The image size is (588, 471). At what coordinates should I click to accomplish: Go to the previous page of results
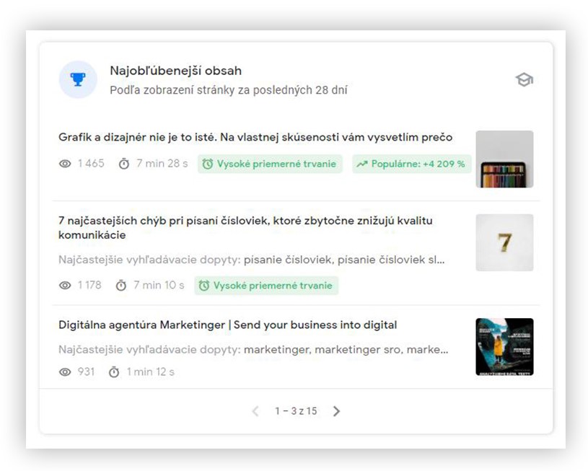(x=255, y=411)
